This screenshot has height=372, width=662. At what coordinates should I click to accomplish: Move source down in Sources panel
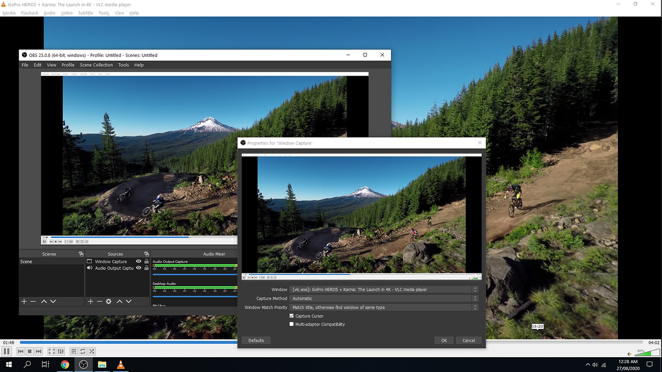pos(129,301)
